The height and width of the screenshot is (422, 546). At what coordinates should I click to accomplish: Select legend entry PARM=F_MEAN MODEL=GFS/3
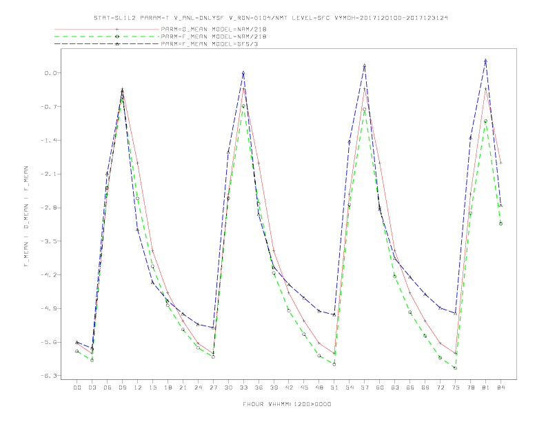coord(210,44)
